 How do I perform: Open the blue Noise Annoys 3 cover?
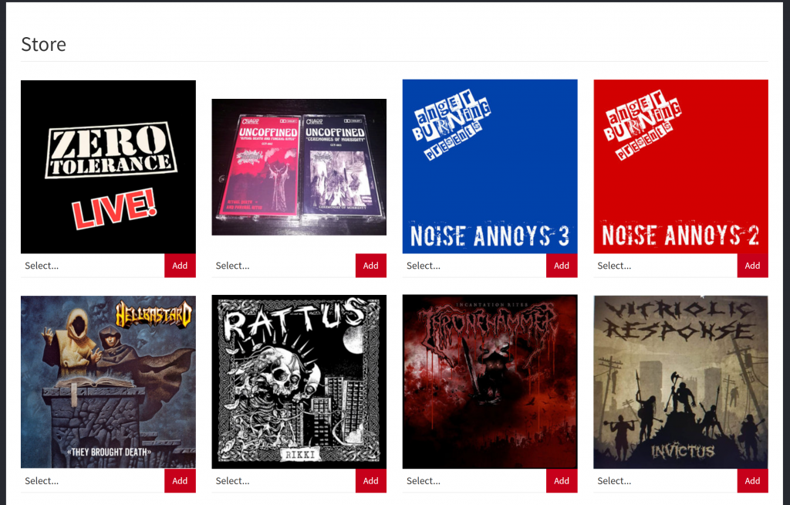click(x=490, y=166)
